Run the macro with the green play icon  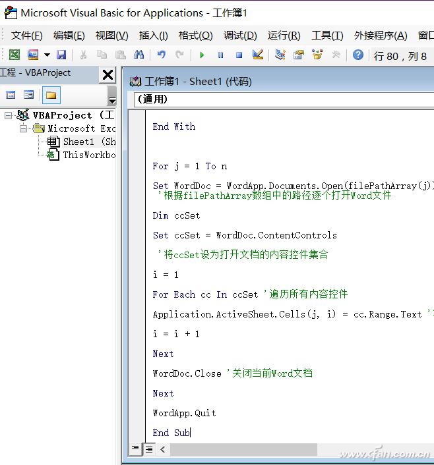(x=202, y=55)
